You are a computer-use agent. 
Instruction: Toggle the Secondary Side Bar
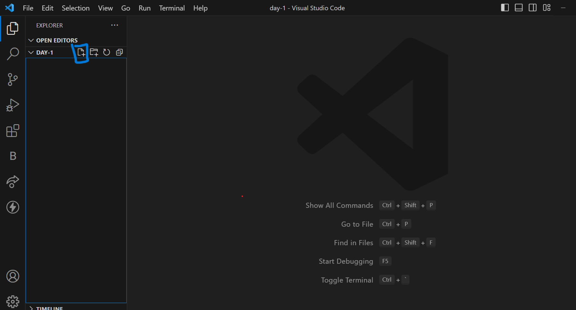pyautogui.click(x=533, y=7)
